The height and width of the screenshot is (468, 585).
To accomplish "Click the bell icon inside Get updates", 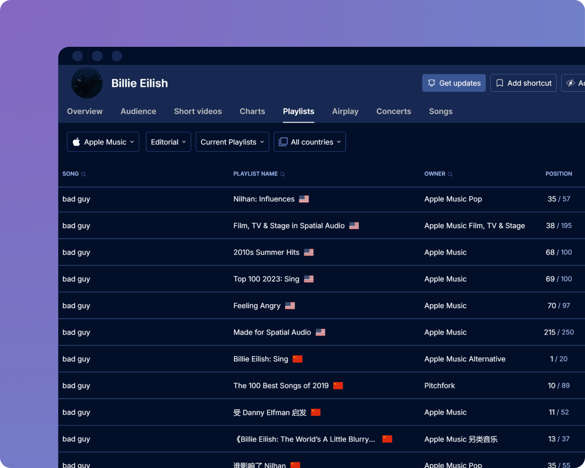I will [x=431, y=83].
